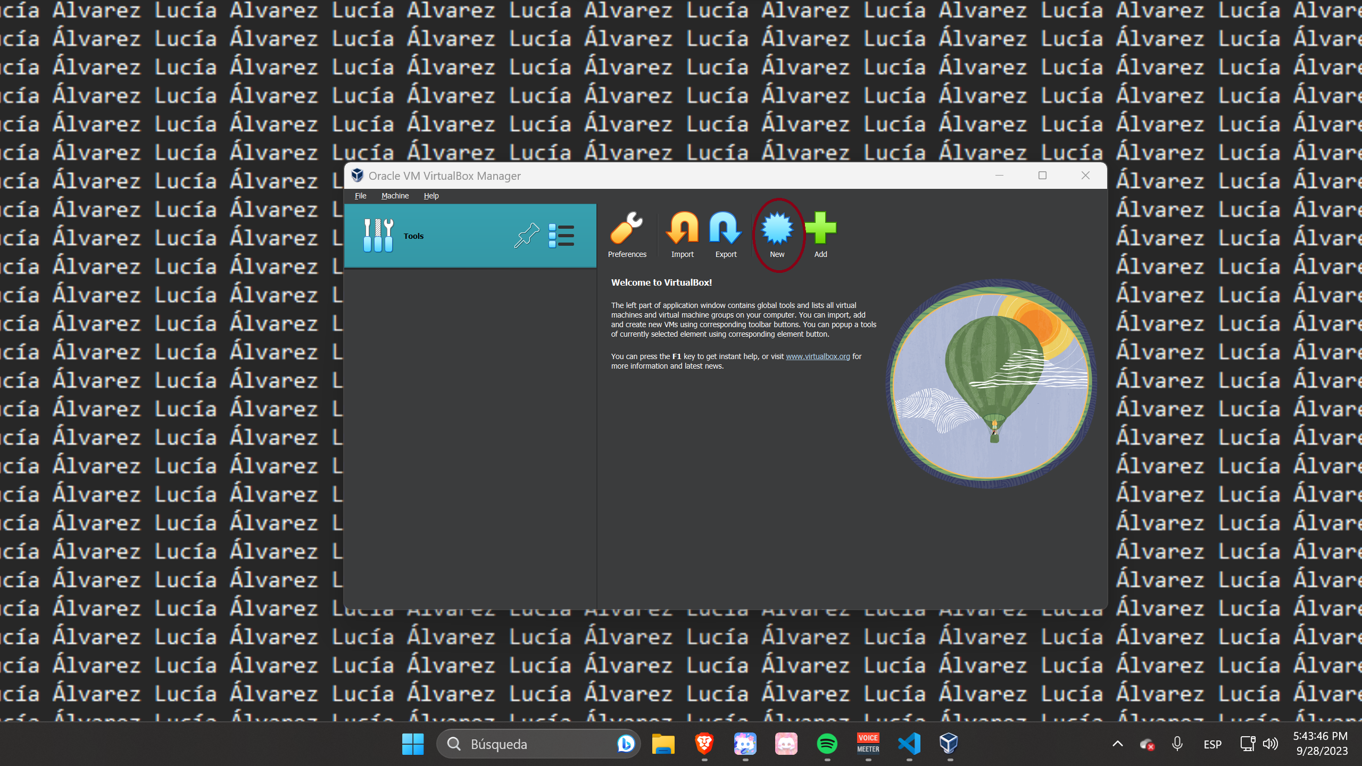Open Visual Studio Code from taskbar

click(x=909, y=744)
